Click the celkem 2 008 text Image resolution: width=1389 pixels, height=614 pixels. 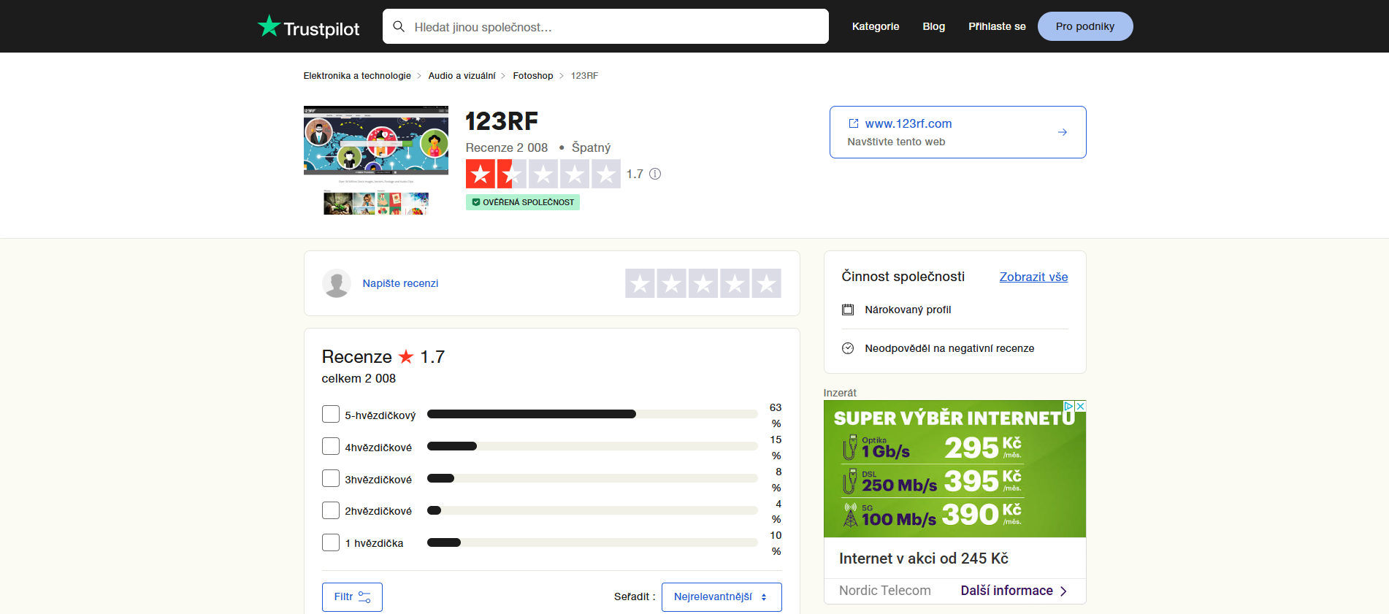pos(359,378)
